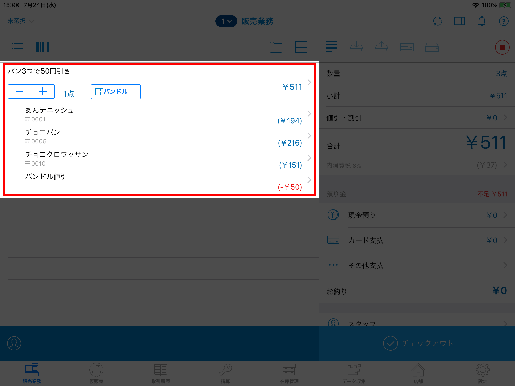The height and width of the screenshot is (386, 515).
Task: Tap the 販売業務 screen title
Action: [257, 21]
